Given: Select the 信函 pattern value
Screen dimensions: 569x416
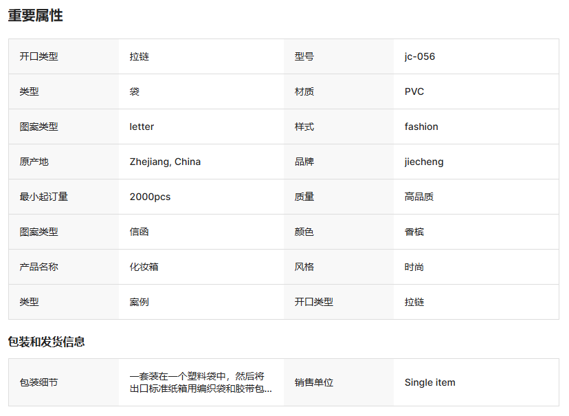Looking at the screenshot, I should [x=139, y=232].
